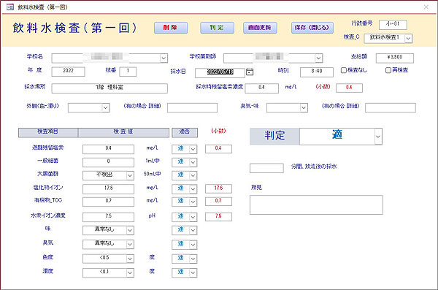Click the 検査値 column header

coord(123,132)
